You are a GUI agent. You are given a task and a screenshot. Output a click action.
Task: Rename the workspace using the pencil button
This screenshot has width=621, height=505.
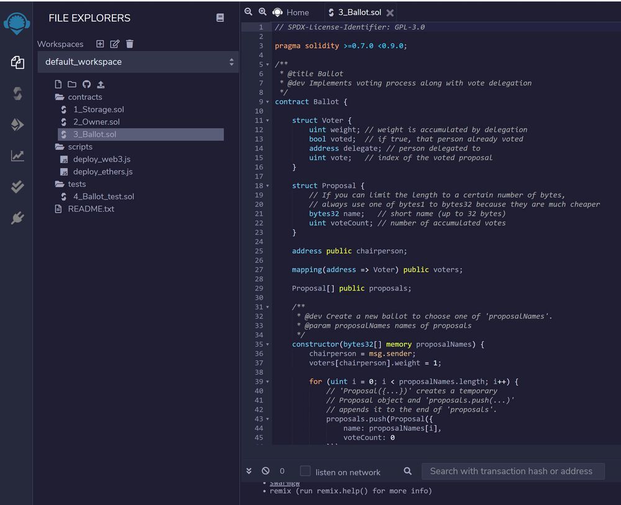[116, 44]
